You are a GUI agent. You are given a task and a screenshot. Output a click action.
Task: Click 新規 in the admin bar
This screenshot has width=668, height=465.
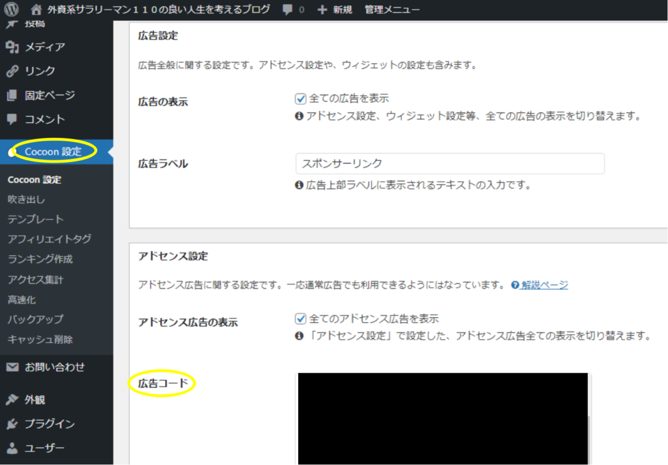point(342,9)
